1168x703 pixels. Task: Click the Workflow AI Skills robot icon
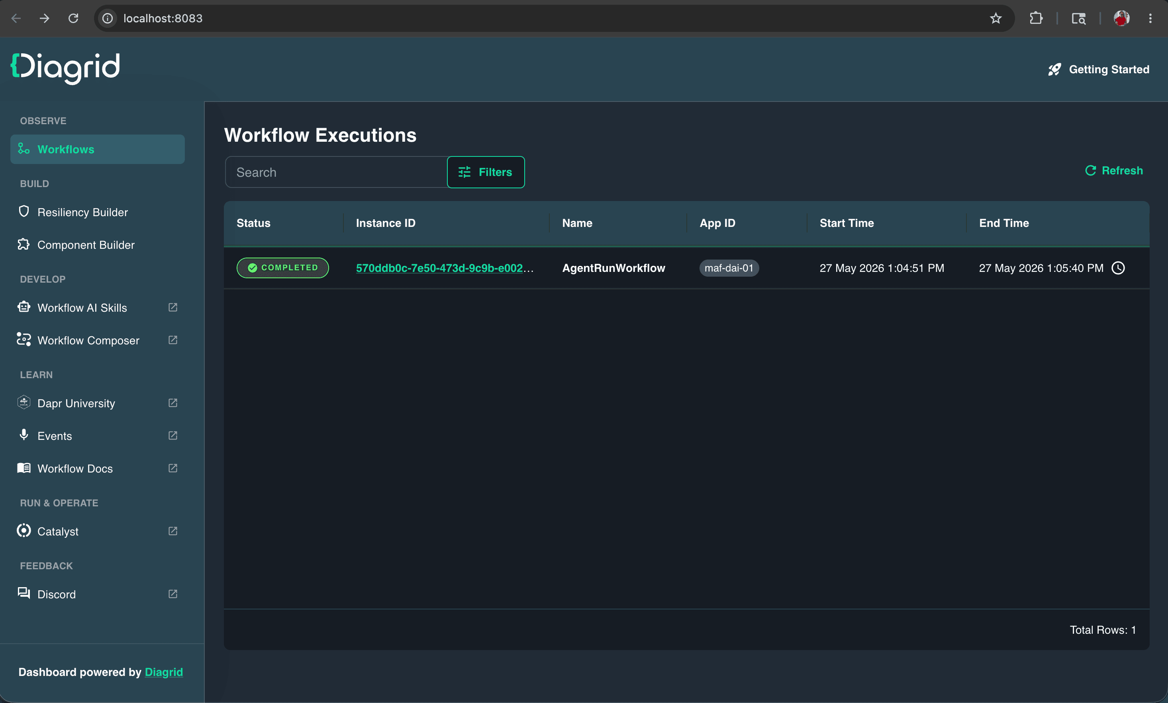tap(24, 307)
